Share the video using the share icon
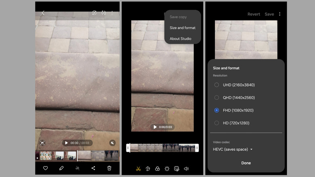Viewport: 315px width, 177px height. tap(93, 168)
